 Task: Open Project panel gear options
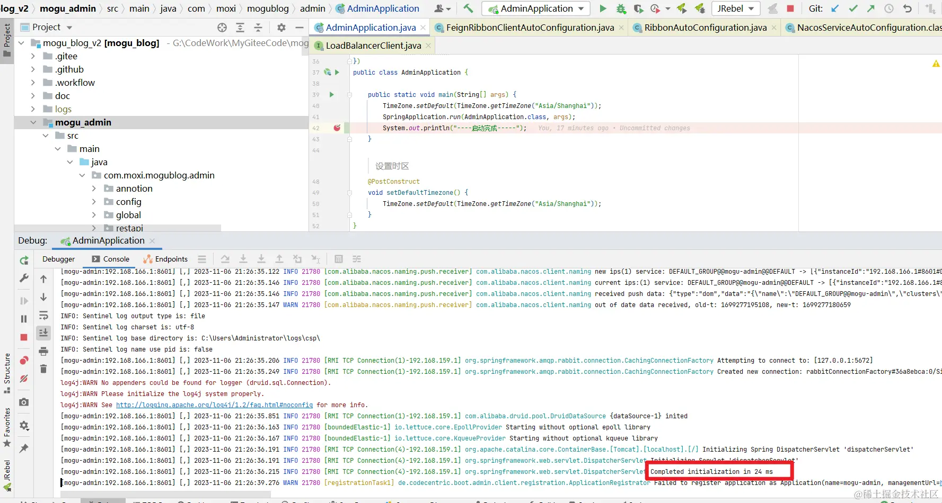(x=281, y=28)
